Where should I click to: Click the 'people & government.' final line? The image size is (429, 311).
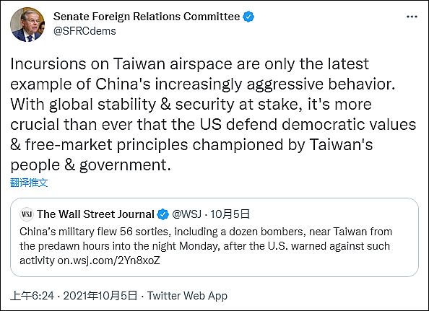[x=90, y=165]
